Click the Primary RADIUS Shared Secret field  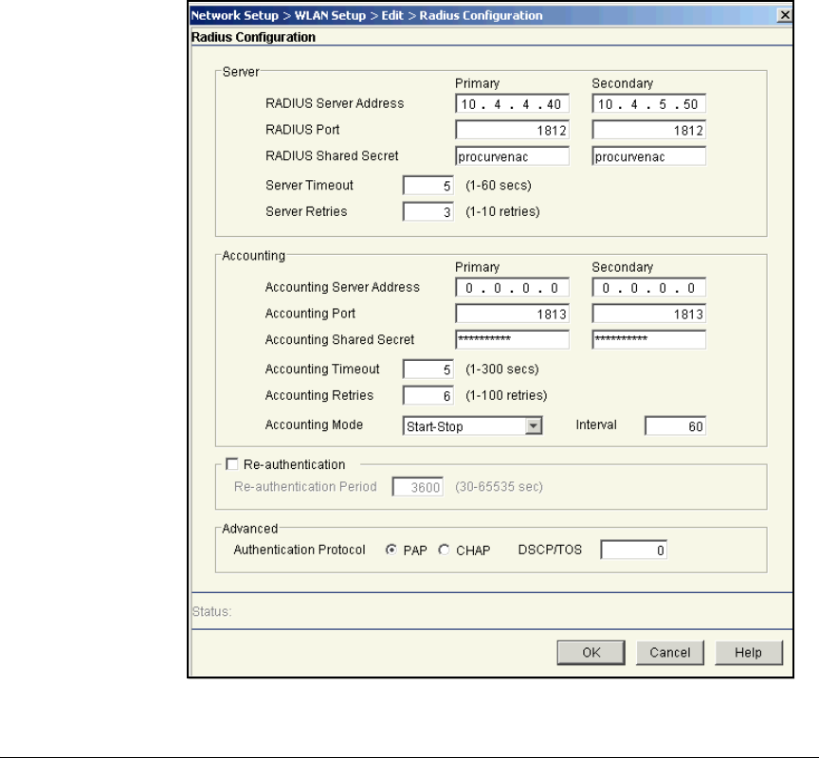click(x=512, y=156)
